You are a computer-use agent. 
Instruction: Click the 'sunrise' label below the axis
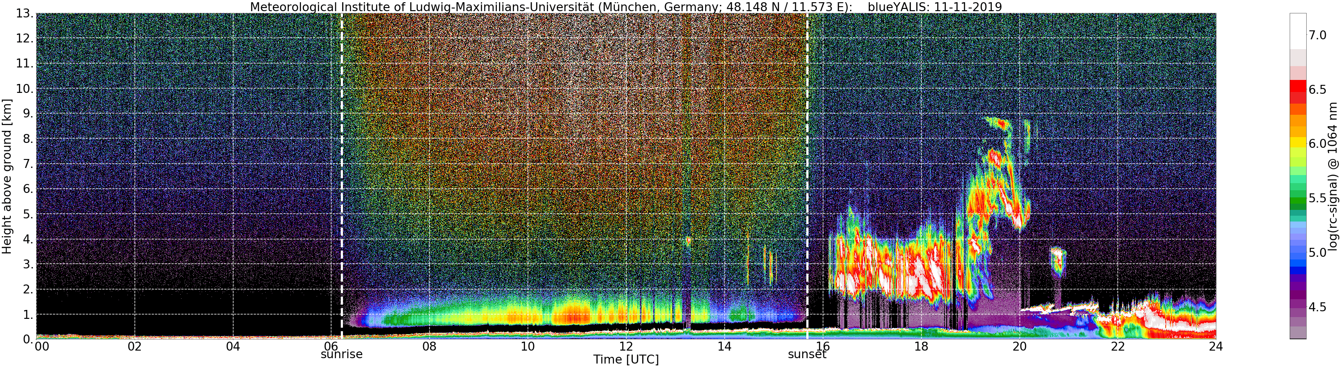click(x=341, y=355)
